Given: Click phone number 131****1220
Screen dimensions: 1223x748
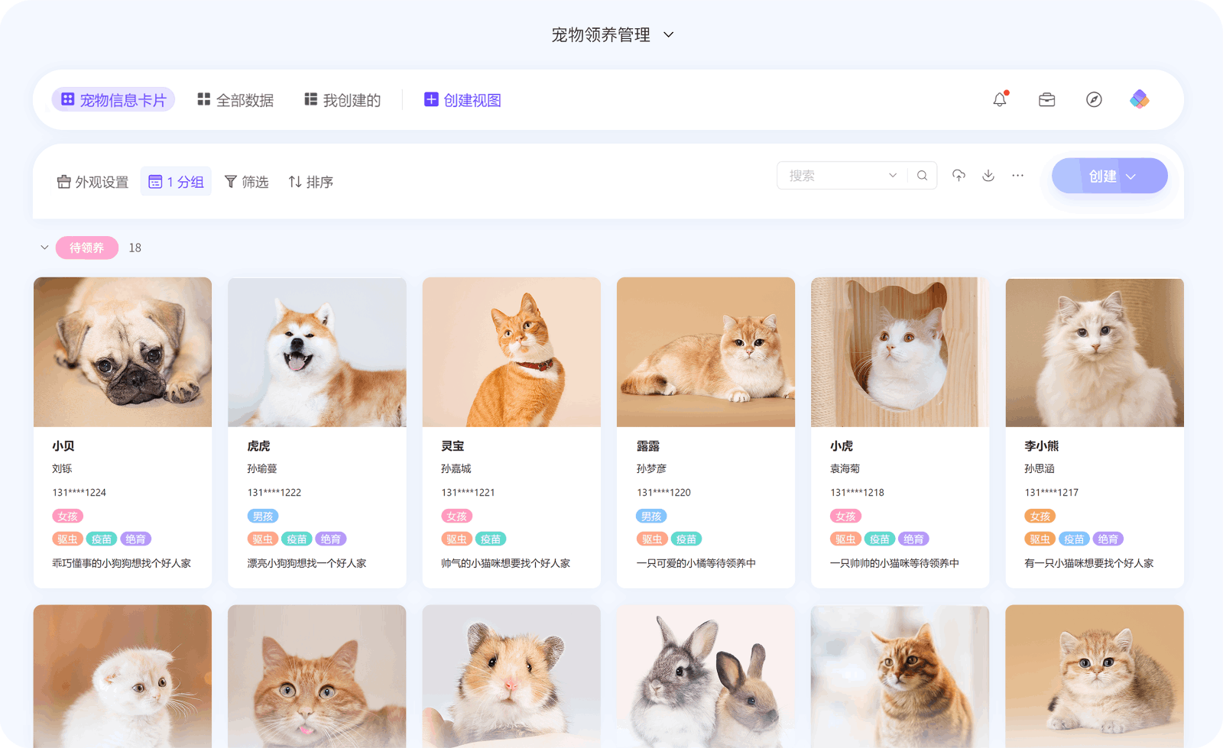Looking at the screenshot, I should 663,493.
